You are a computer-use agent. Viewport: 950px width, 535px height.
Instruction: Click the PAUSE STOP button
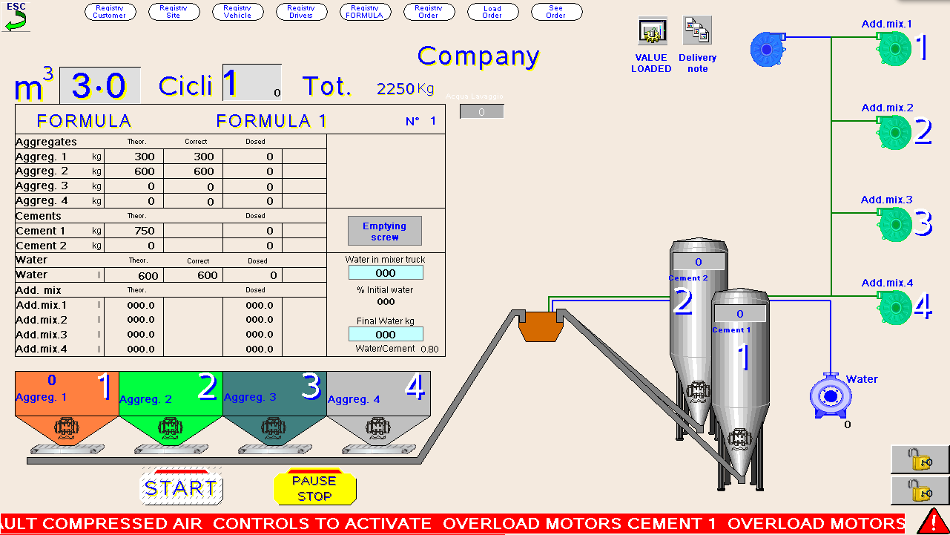click(x=314, y=488)
